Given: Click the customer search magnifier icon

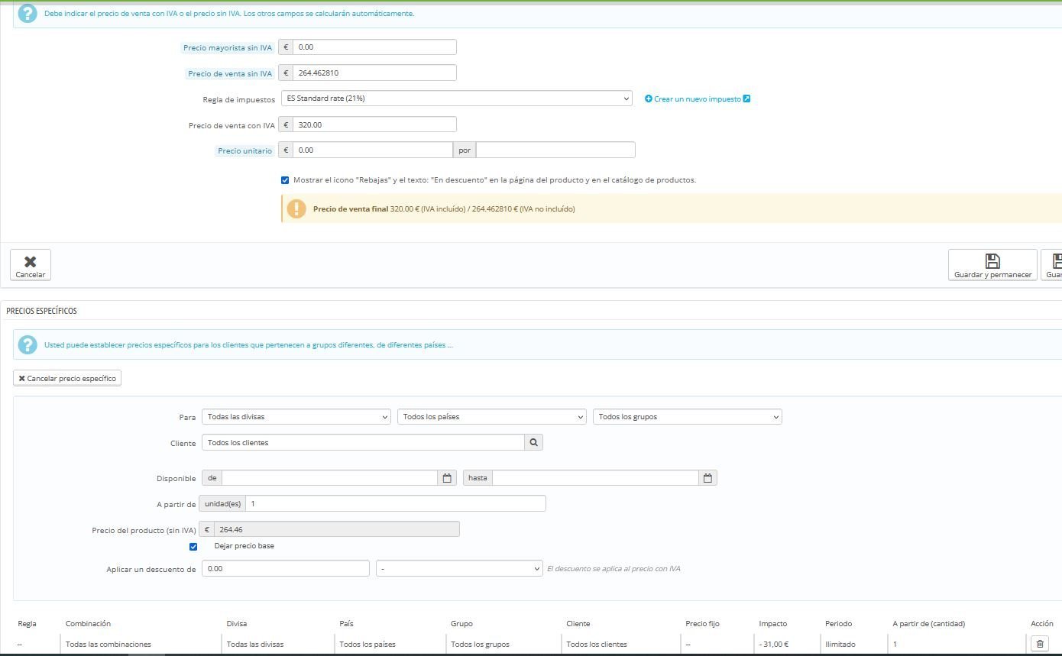Looking at the screenshot, I should point(533,442).
